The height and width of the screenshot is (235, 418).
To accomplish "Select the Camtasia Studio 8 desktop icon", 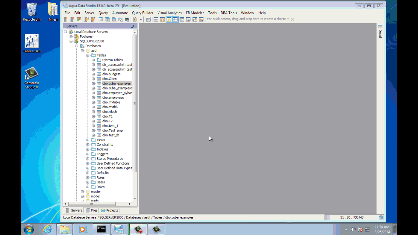I will [32, 78].
